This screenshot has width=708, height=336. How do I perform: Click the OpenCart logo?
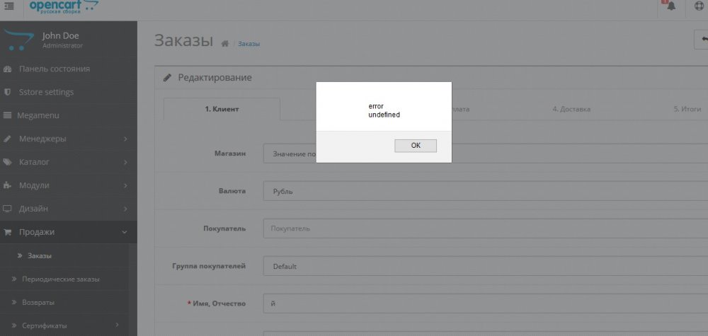pyautogui.click(x=64, y=7)
